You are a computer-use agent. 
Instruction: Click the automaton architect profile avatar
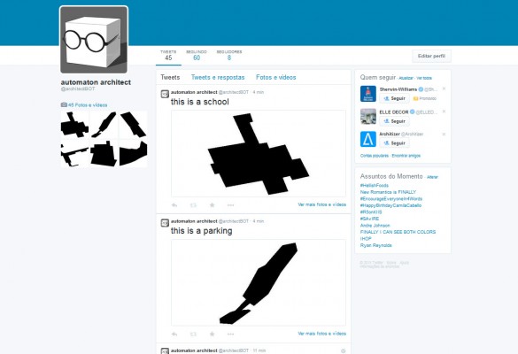[x=94, y=40]
